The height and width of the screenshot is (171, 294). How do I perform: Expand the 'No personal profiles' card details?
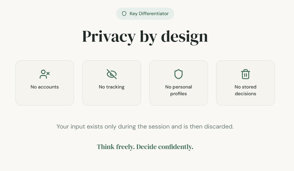tap(179, 83)
